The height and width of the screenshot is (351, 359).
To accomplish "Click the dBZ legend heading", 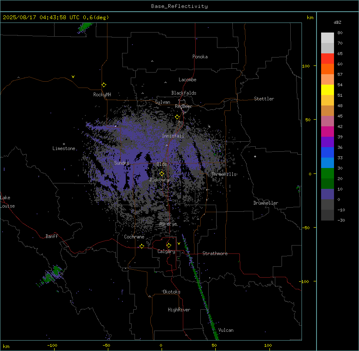I will pyautogui.click(x=337, y=22).
